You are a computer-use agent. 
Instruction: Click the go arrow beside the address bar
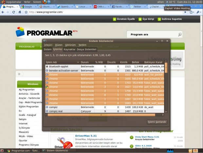click(185, 12)
